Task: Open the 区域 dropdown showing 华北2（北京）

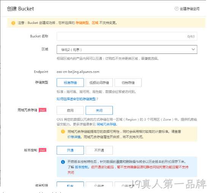Action: [127, 50]
